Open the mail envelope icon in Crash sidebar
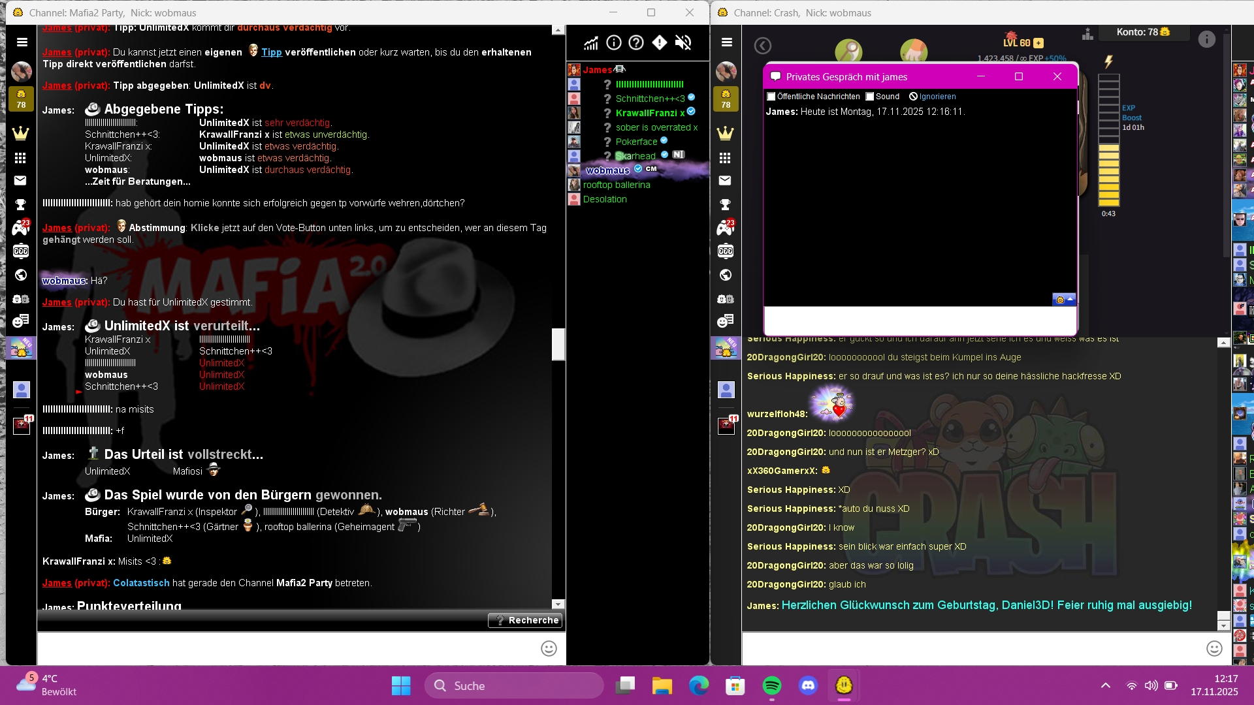 [x=725, y=181]
